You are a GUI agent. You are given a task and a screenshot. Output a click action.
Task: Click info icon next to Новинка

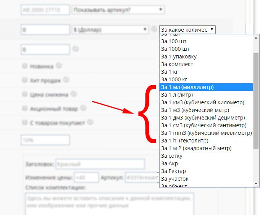pyautogui.click(x=58, y=66)
